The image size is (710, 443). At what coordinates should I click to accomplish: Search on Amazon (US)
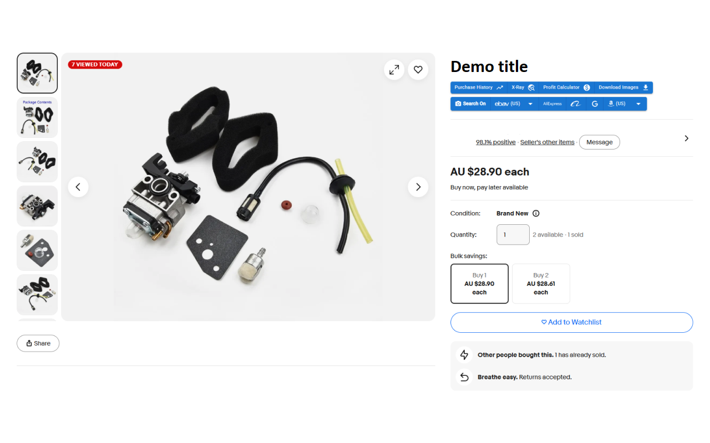616,104
